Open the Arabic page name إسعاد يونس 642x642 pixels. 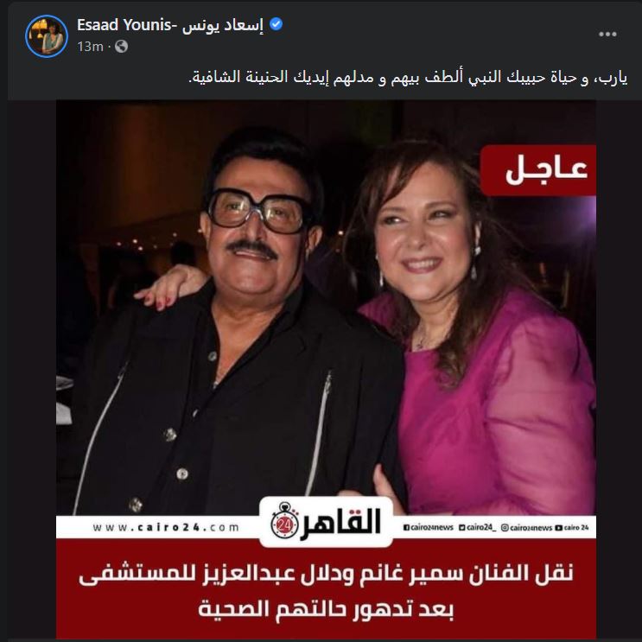(222, 25)
